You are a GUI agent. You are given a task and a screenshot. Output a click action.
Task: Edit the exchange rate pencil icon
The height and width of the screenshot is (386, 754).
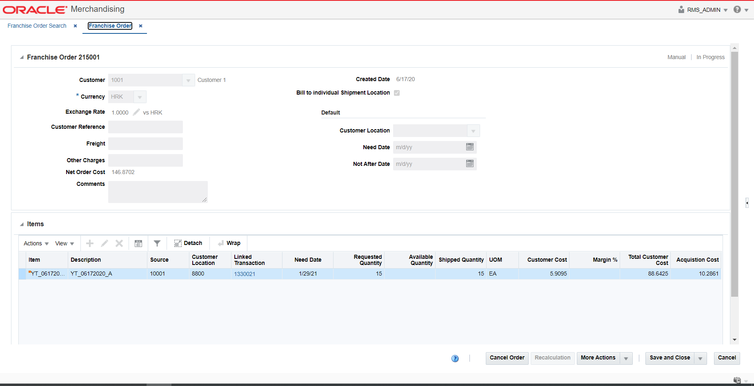(136, 112)
